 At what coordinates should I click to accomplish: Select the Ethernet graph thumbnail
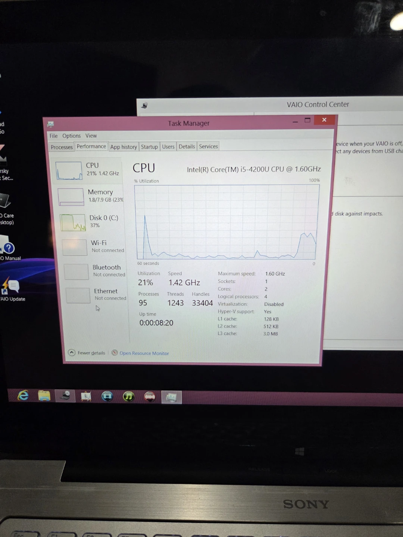click(x=78, y=295)
